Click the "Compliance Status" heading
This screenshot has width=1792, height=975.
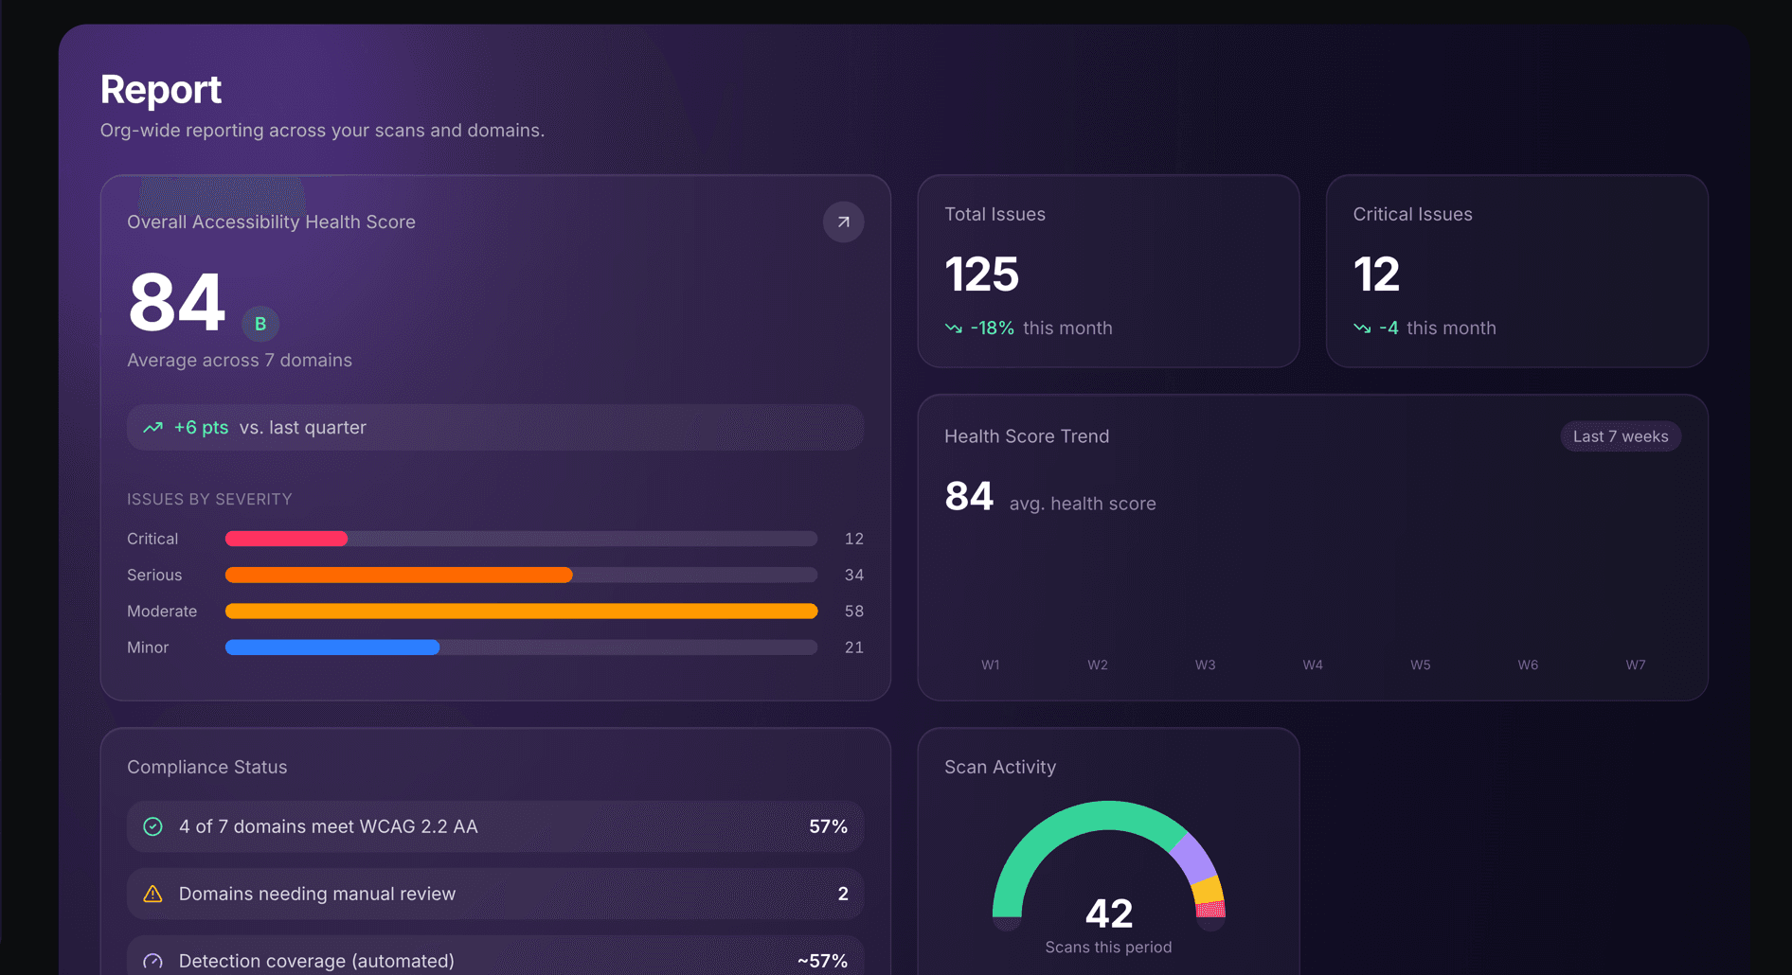(x=207, y=767)
